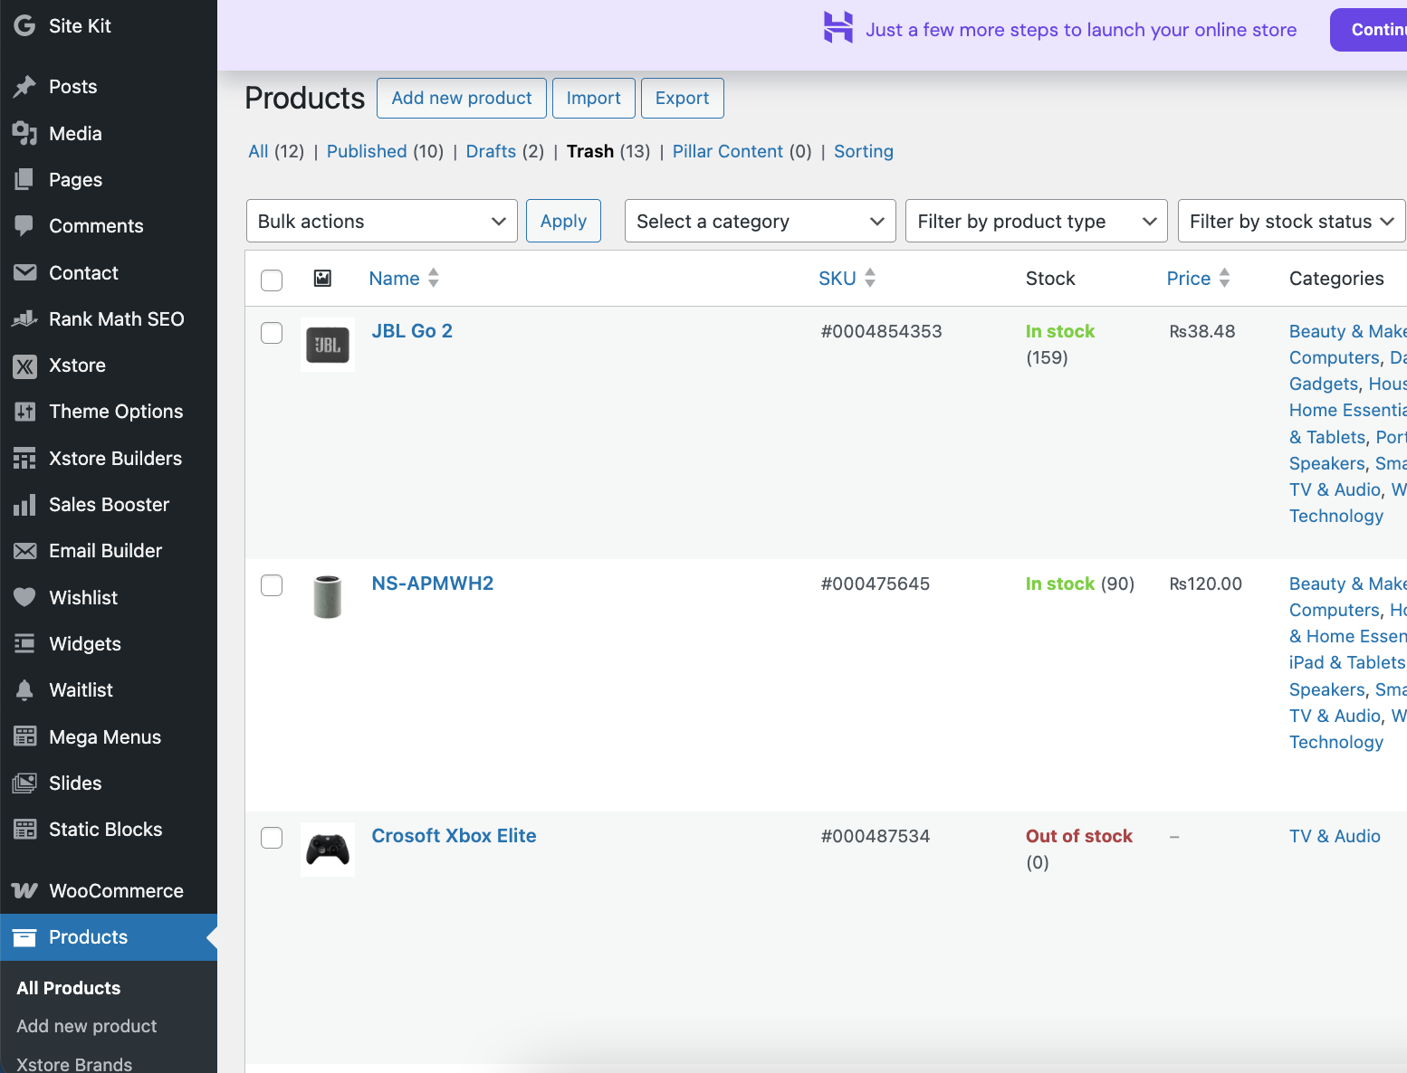
Task: Click the Media icon in sidebar
Action: (24, 134)
